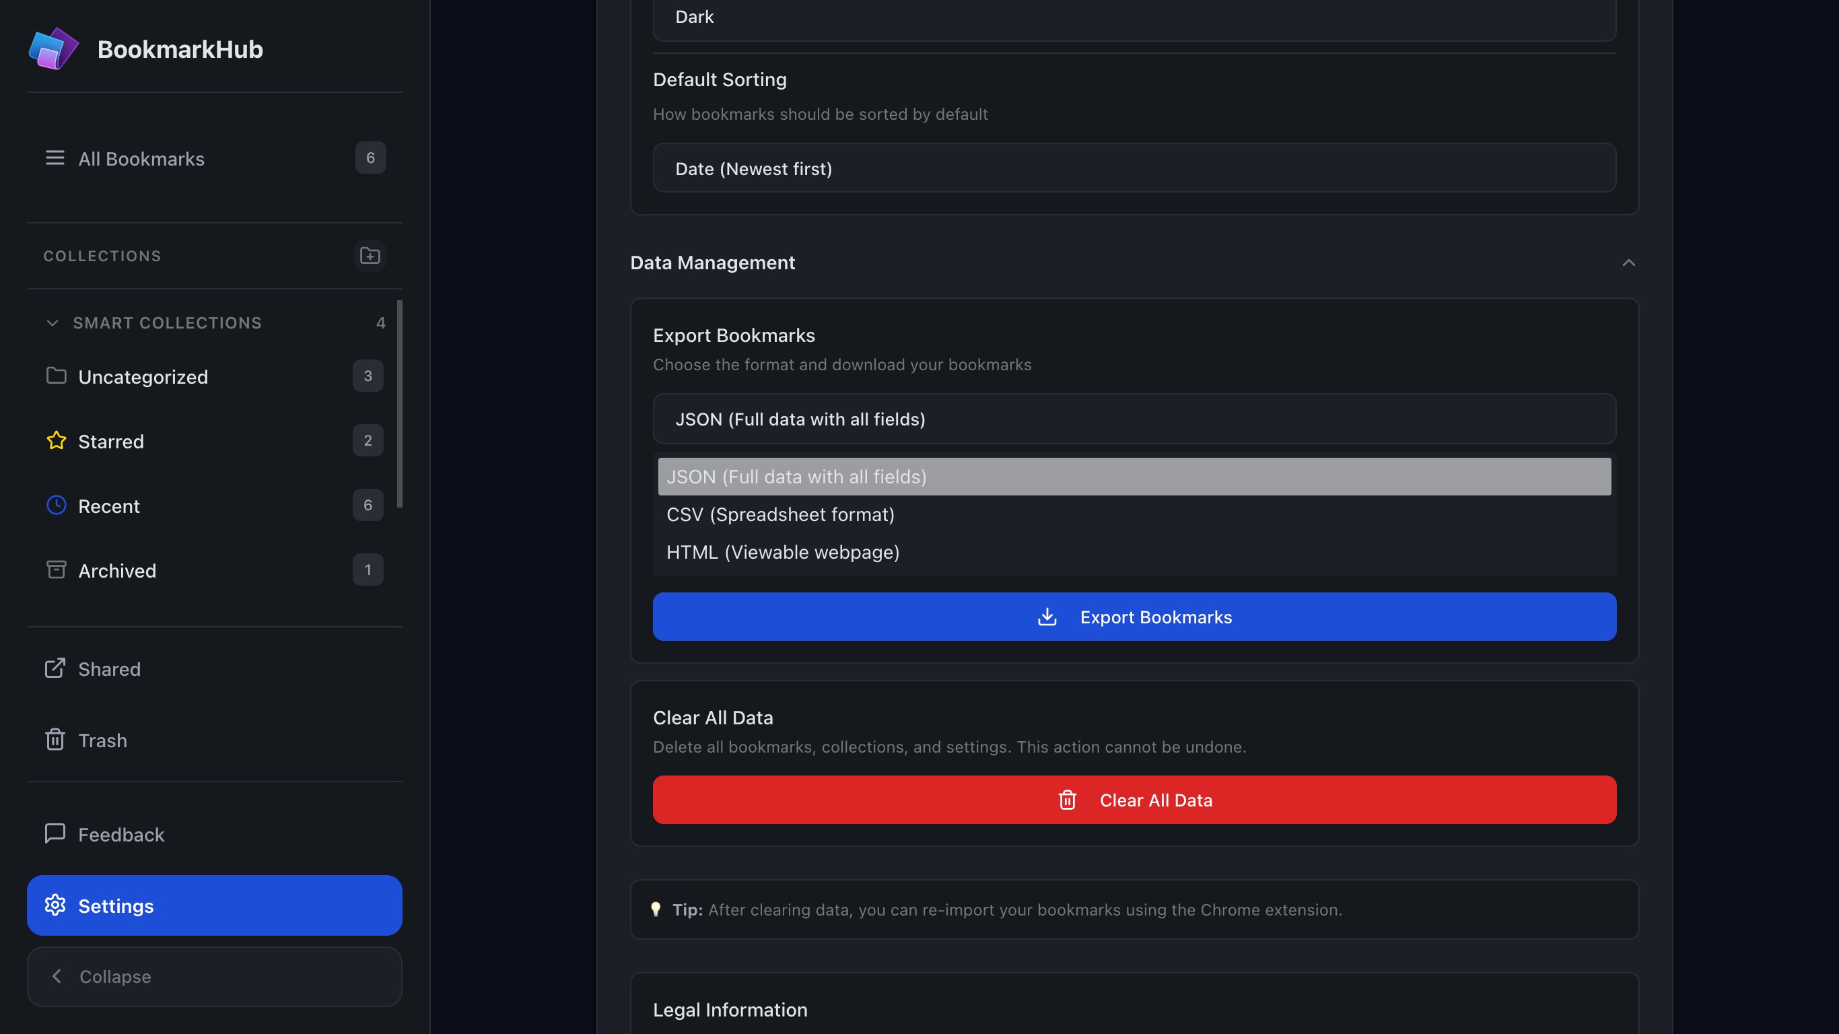
Task: Open the Feedback page
Action: pos(214,833)
